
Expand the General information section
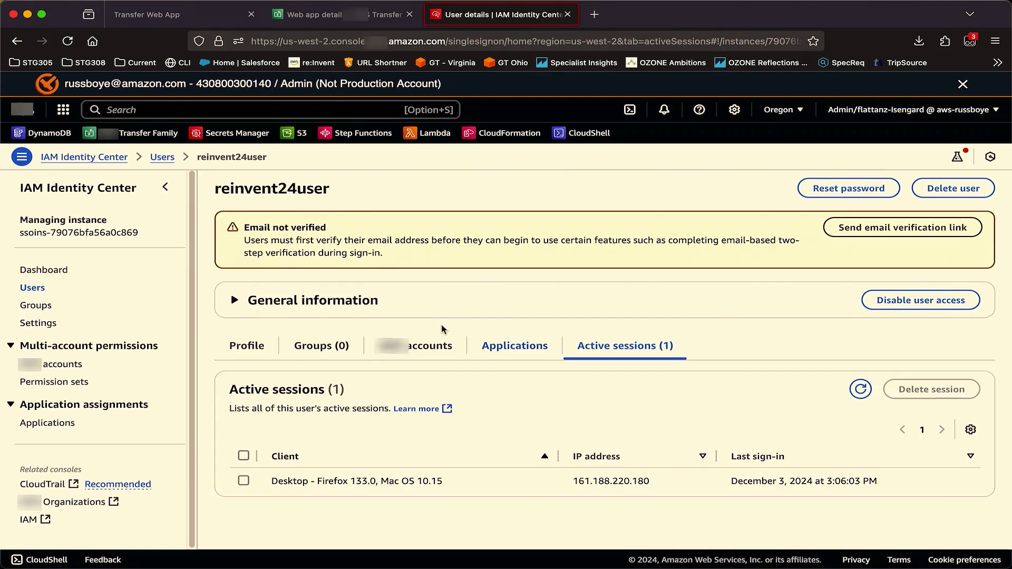click(x=235, y=300)
